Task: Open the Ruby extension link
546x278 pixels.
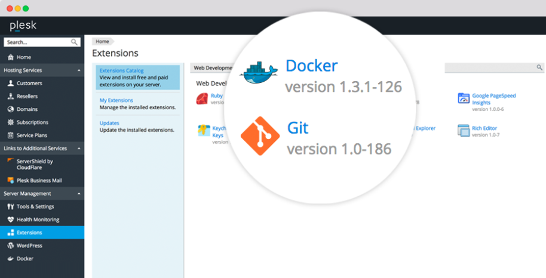Action: [217, 95]
